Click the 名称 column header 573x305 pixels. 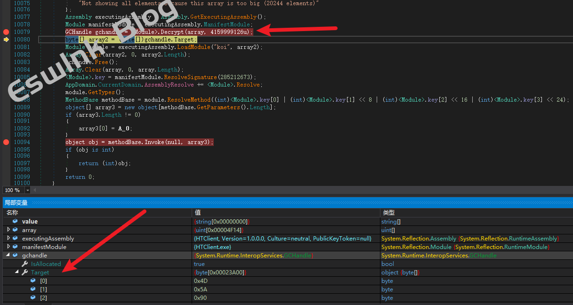[x=12, y=213]
